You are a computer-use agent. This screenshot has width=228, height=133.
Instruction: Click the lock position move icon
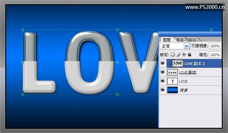[184, 55]
